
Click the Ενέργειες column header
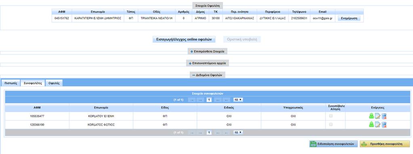378,108
